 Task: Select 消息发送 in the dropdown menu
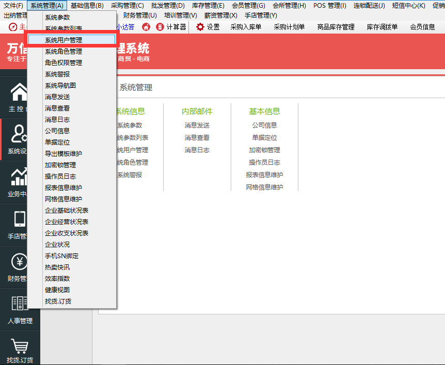point(57,97)
